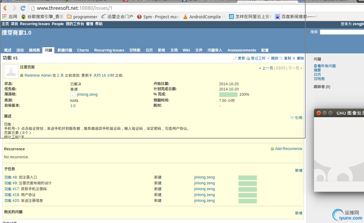Click sidebar 甘特图 link
Screen dimensions: 364x223
pos(319,79)
